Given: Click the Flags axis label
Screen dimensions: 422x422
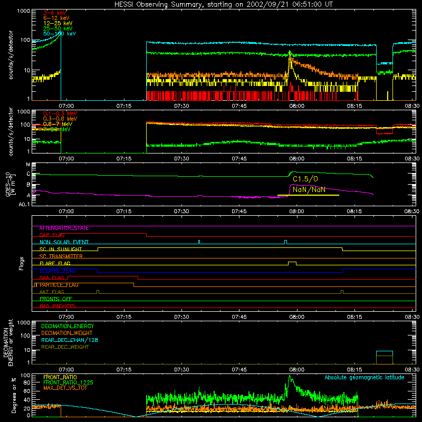Looking at the screenshot, I should coord(22,263).
